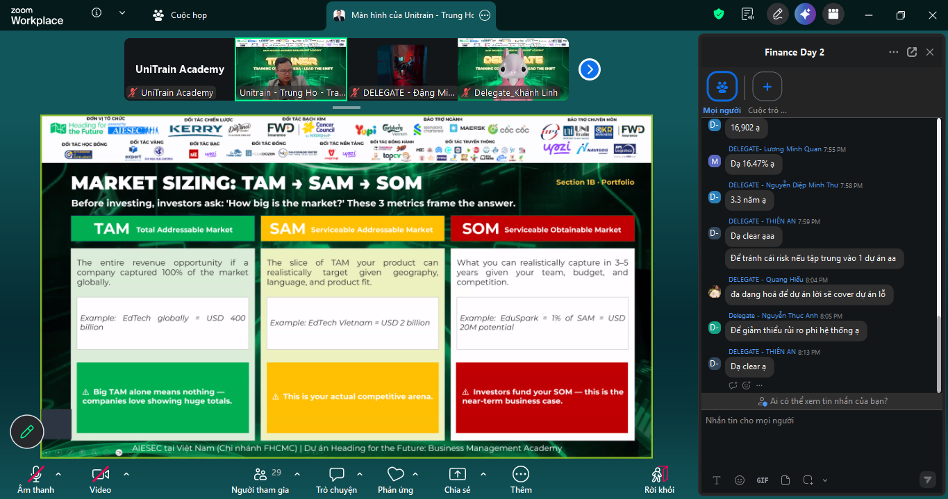Click message "đa dạng hoá để dự án lời sẽ cover dự án lỗ"

[x=808, y=294]
